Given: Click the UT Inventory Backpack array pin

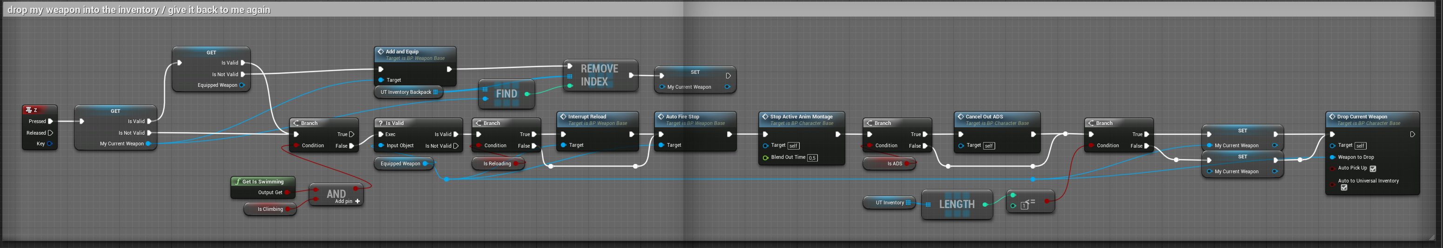Looking at the screenshot, I should (435, 92).
